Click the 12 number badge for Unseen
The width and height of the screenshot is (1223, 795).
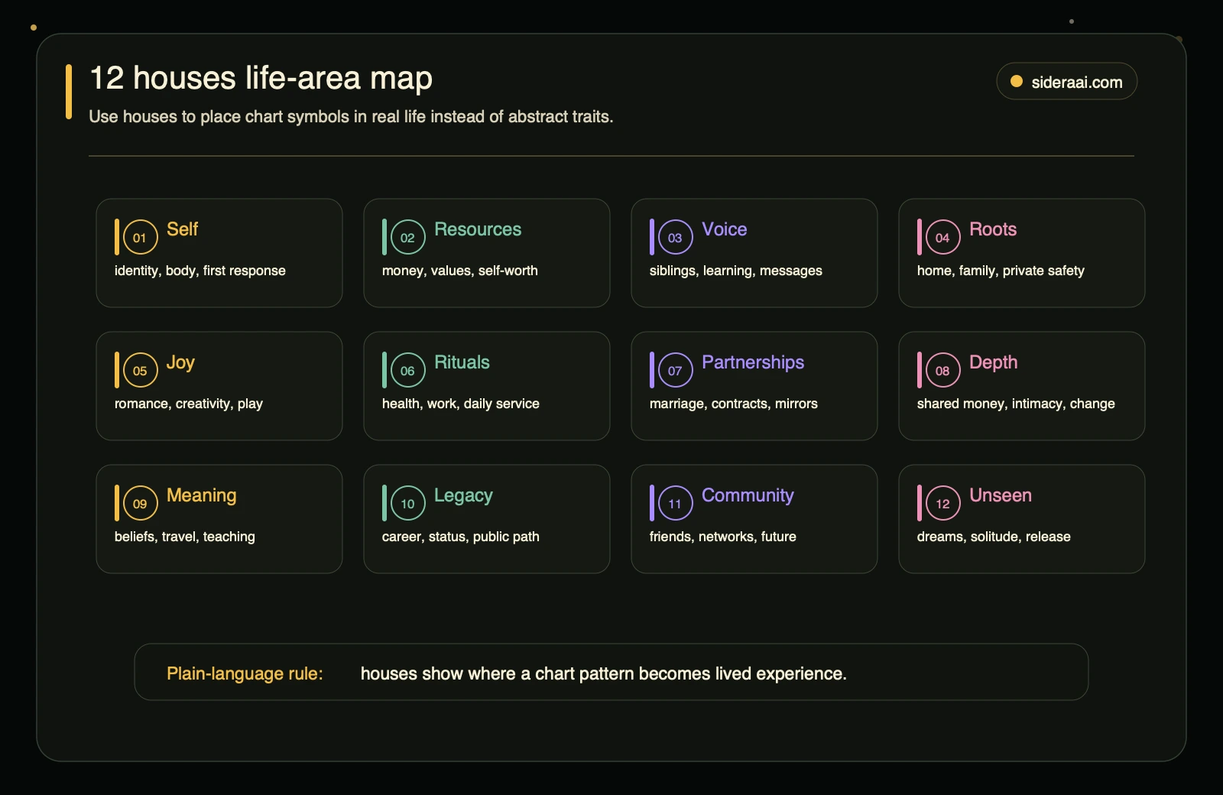coord(942,503)
